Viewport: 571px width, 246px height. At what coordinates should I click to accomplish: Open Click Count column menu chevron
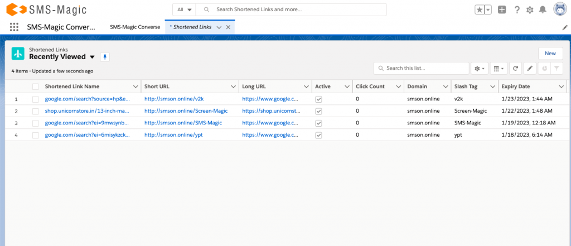click(x=398, y=86)
